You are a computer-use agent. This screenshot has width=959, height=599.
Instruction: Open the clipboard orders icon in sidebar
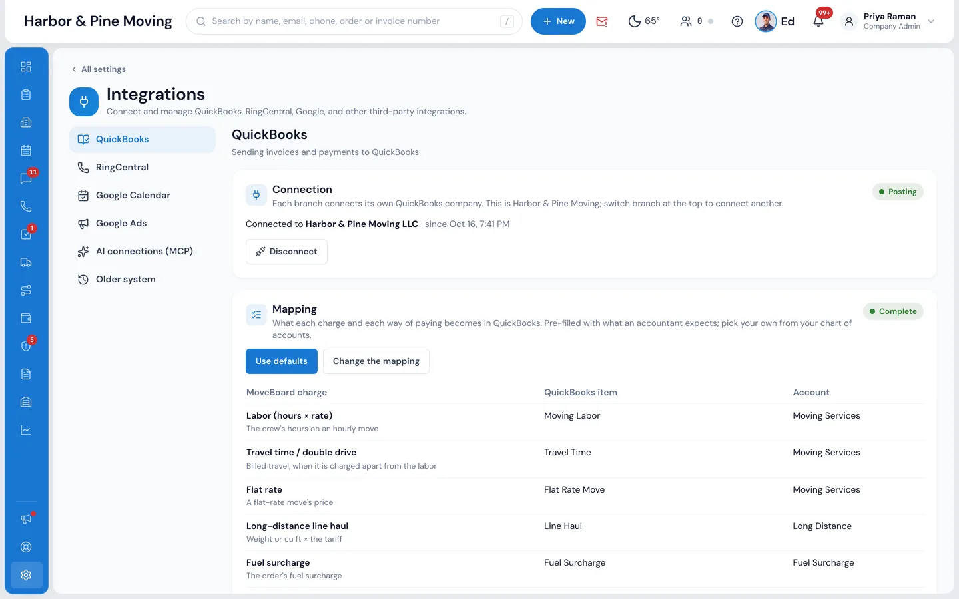click(26, 95)
